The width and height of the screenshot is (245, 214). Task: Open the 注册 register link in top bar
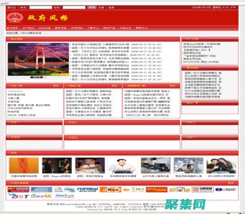coord(101,8)
